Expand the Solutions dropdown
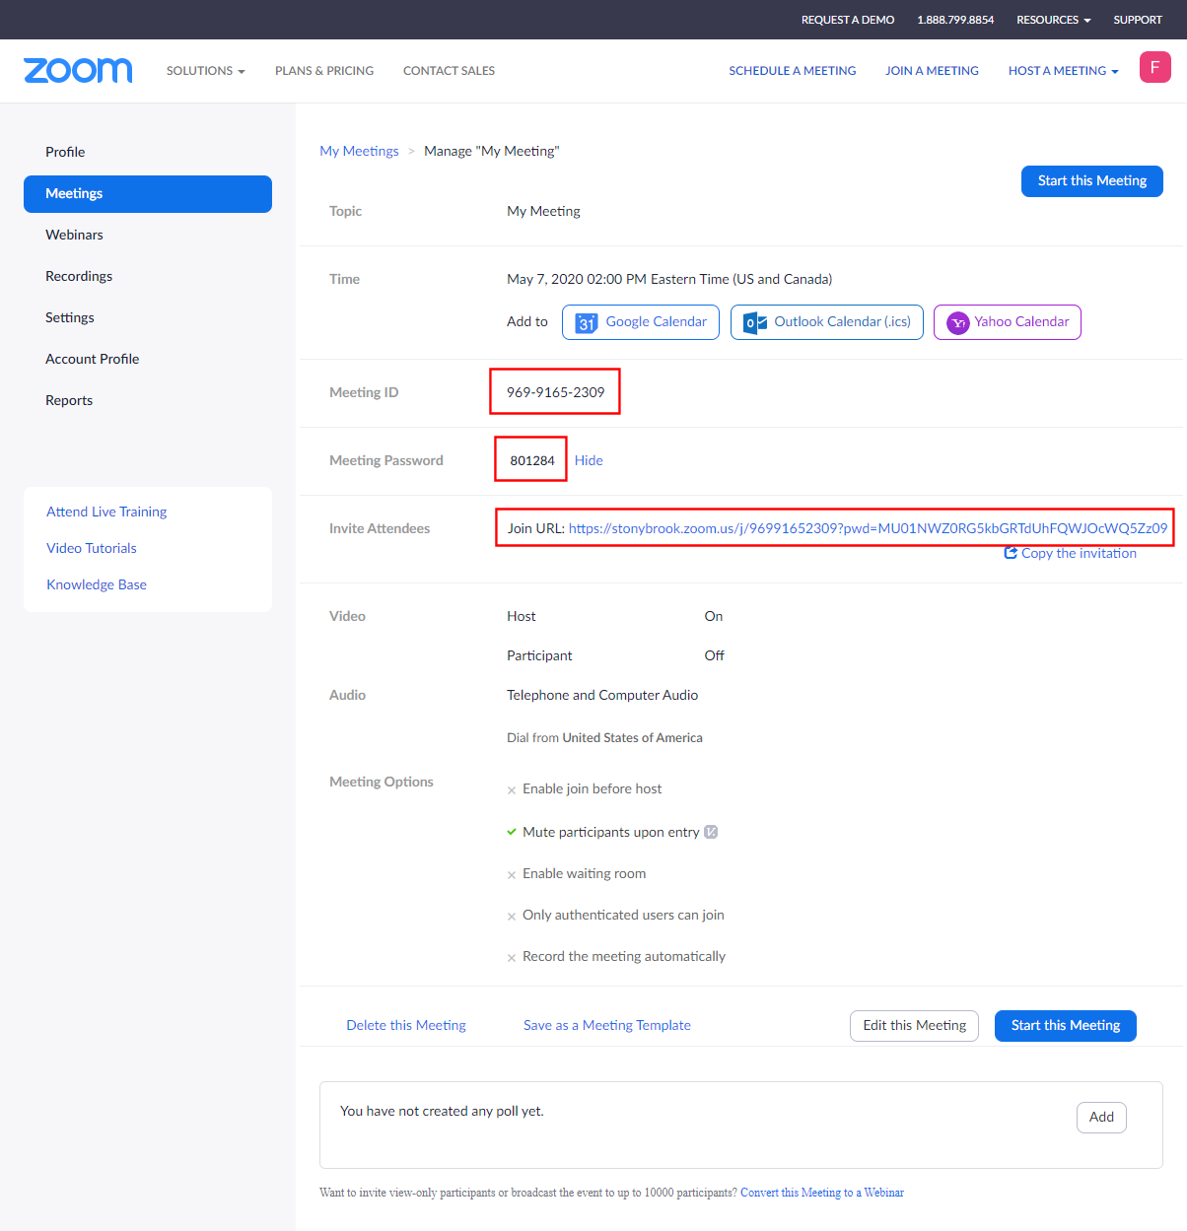1187x1231 pixels. click(205, 71)
